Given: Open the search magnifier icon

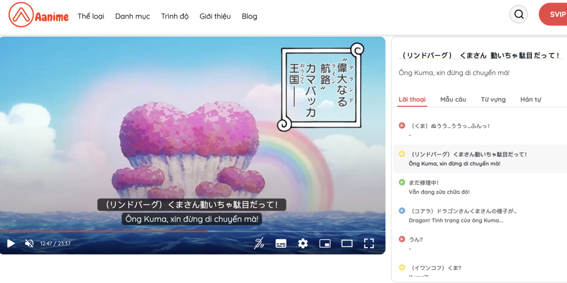Looking at the screenshot, I should 518,15.
